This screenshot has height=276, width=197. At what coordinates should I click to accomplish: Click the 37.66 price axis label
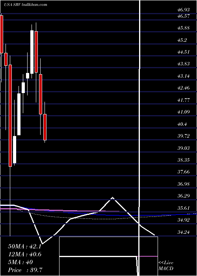click(x=183, y=172)
